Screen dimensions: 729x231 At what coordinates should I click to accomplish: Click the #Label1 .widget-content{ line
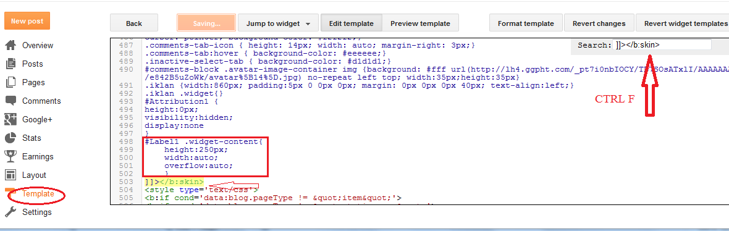tap(204, 141)
